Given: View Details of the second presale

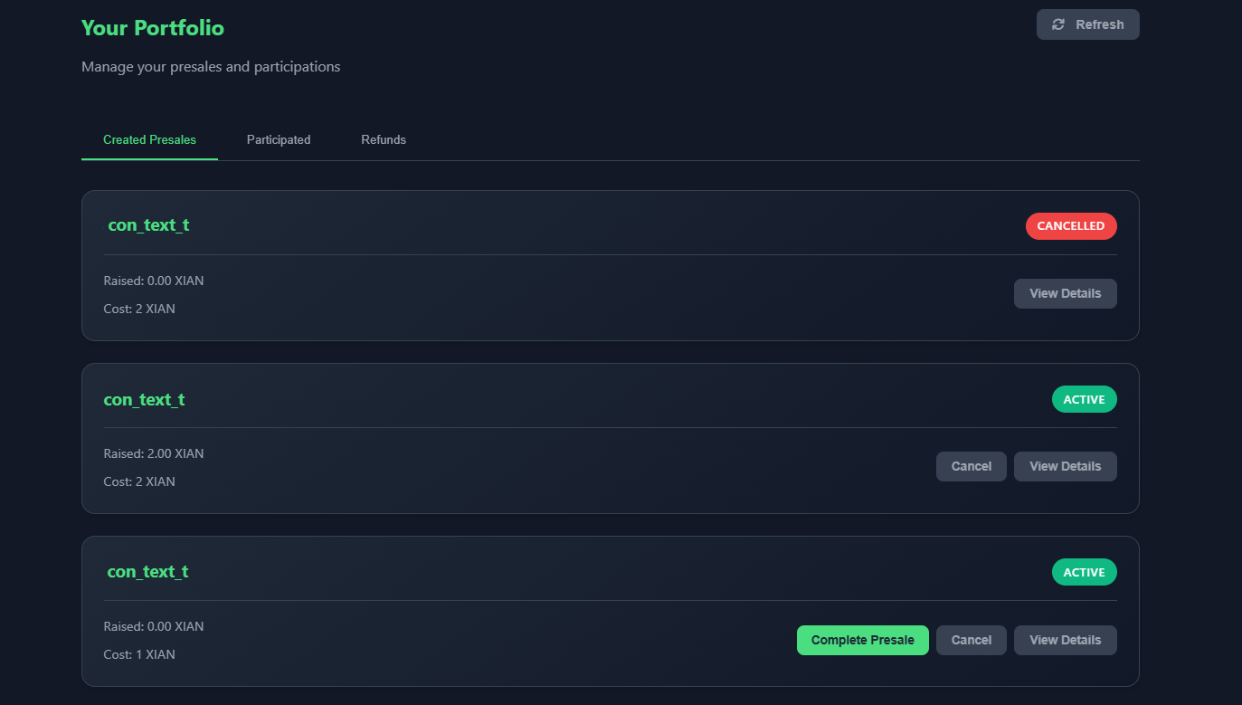Looking at the screenshot, I should tap(1065, 466).
